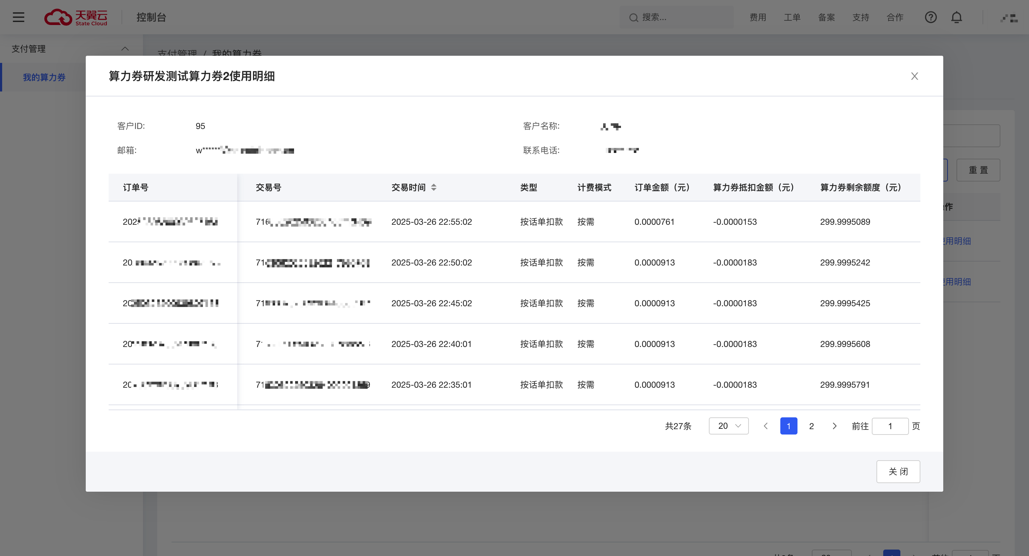This screenshot has height=556, width=1029.
Task: Click 按话单扣款 in the 22:55:02 row
Action: coord(541,222)
